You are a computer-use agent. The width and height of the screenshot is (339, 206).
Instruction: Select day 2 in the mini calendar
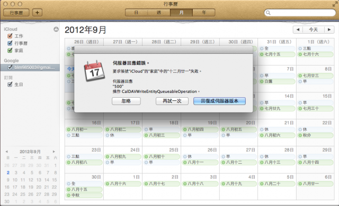[8, 173]
